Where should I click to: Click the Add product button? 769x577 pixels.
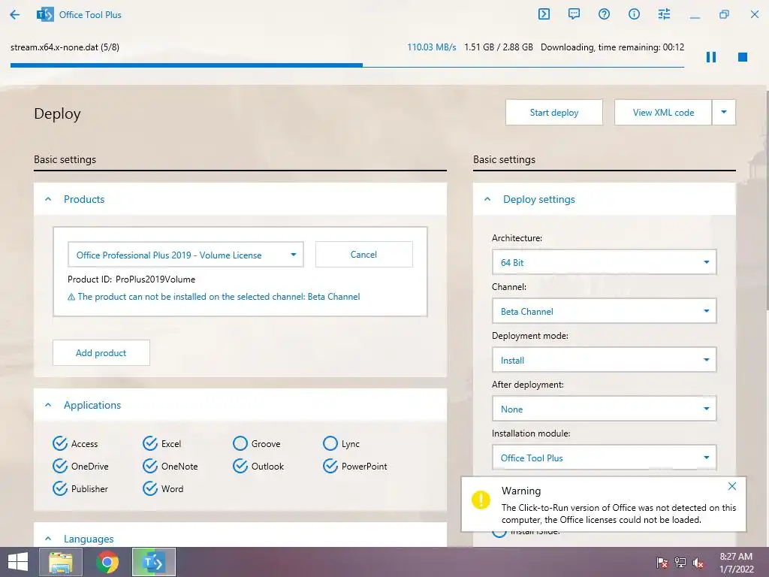[x=101, y=353]
